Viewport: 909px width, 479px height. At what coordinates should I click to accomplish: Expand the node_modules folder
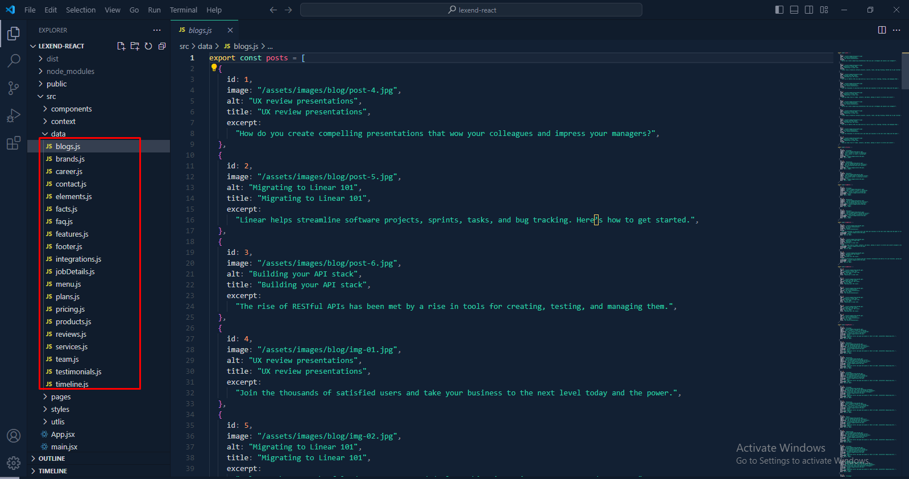[x=70, y=71]
